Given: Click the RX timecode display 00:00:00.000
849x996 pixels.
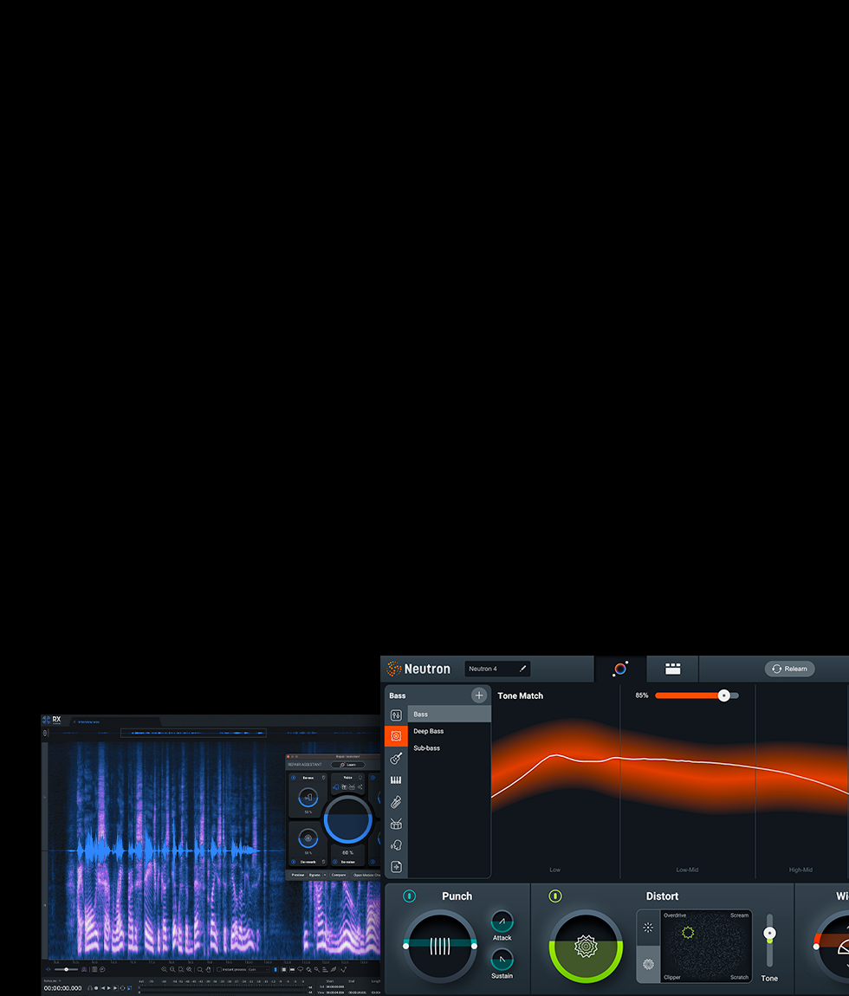Looking at the screenshot, I should (62, 987).
